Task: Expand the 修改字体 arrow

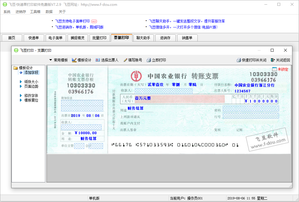Action: pyautogui.click(x=21, y=96)
